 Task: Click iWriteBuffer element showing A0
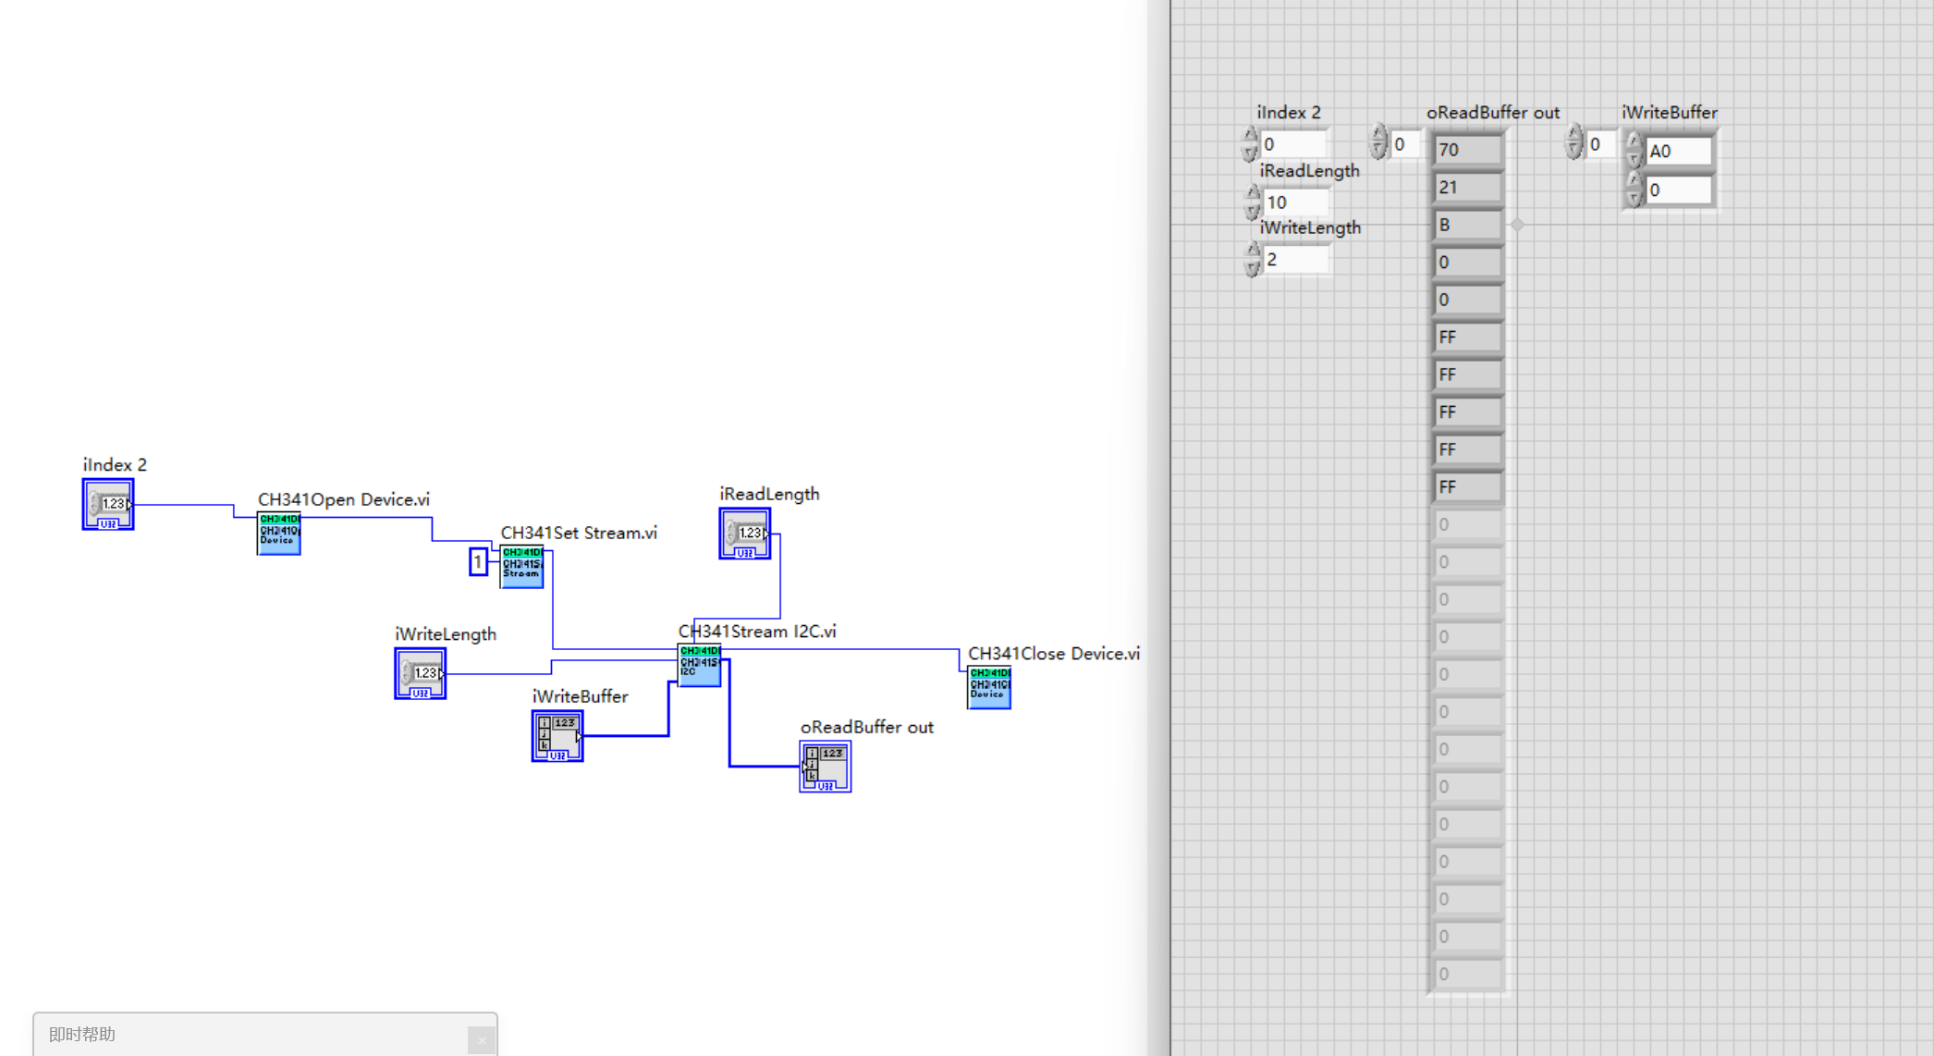pos(1678,151)
